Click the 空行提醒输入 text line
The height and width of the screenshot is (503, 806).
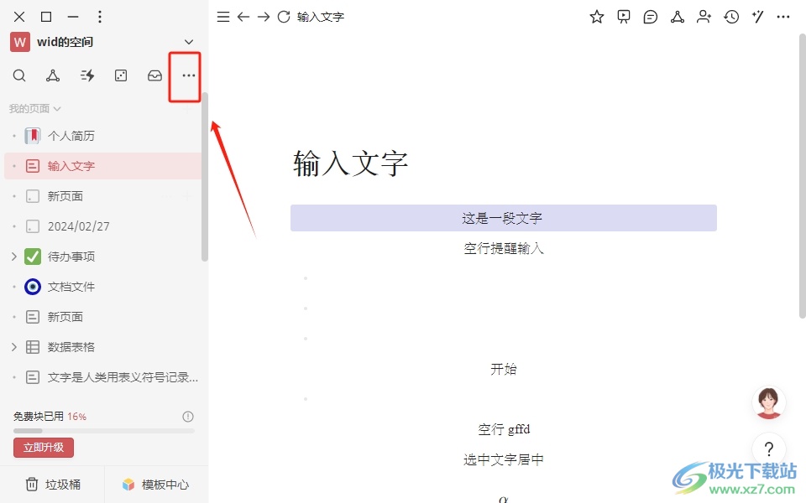(x=503, y=248)
